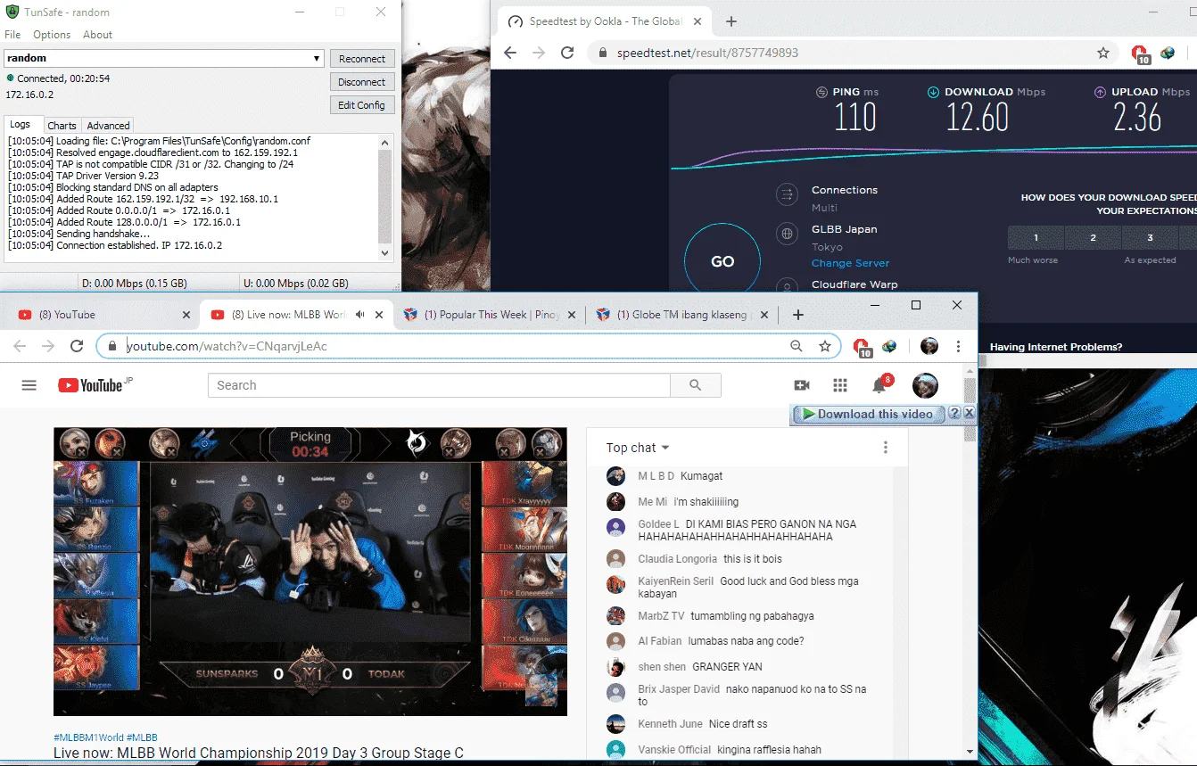Click TunSafe Disconnect button

point(362,82)
